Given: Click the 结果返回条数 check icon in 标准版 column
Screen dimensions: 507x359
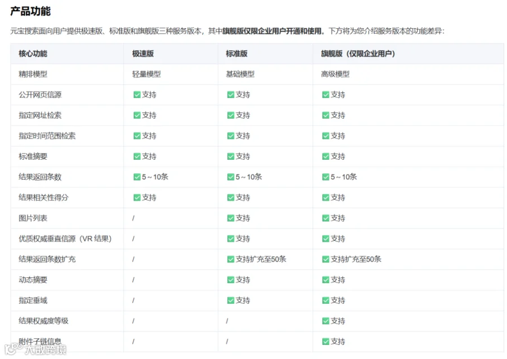Looking at the screenshot, I should (x=230, y=177).
